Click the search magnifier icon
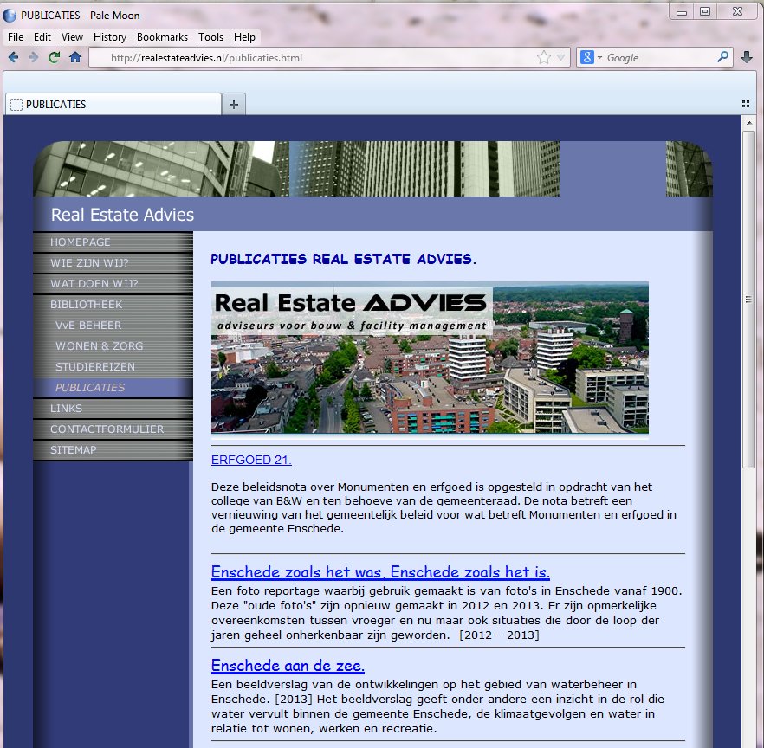This screenshot has width=764, height=748. click(723, 58)
